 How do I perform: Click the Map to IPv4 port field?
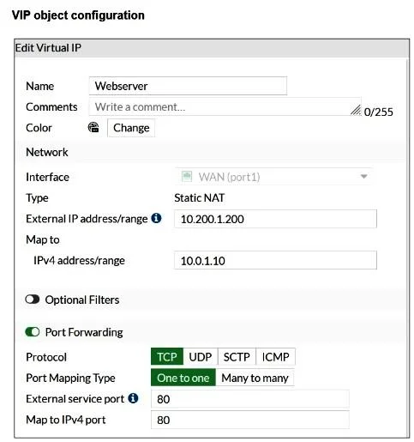[x=250, y=420]
